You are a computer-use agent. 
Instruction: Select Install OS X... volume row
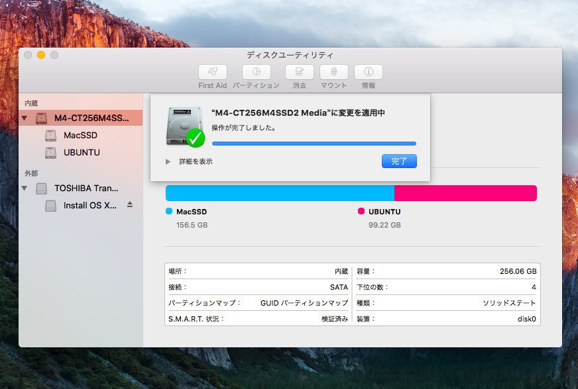coord(81,206)
